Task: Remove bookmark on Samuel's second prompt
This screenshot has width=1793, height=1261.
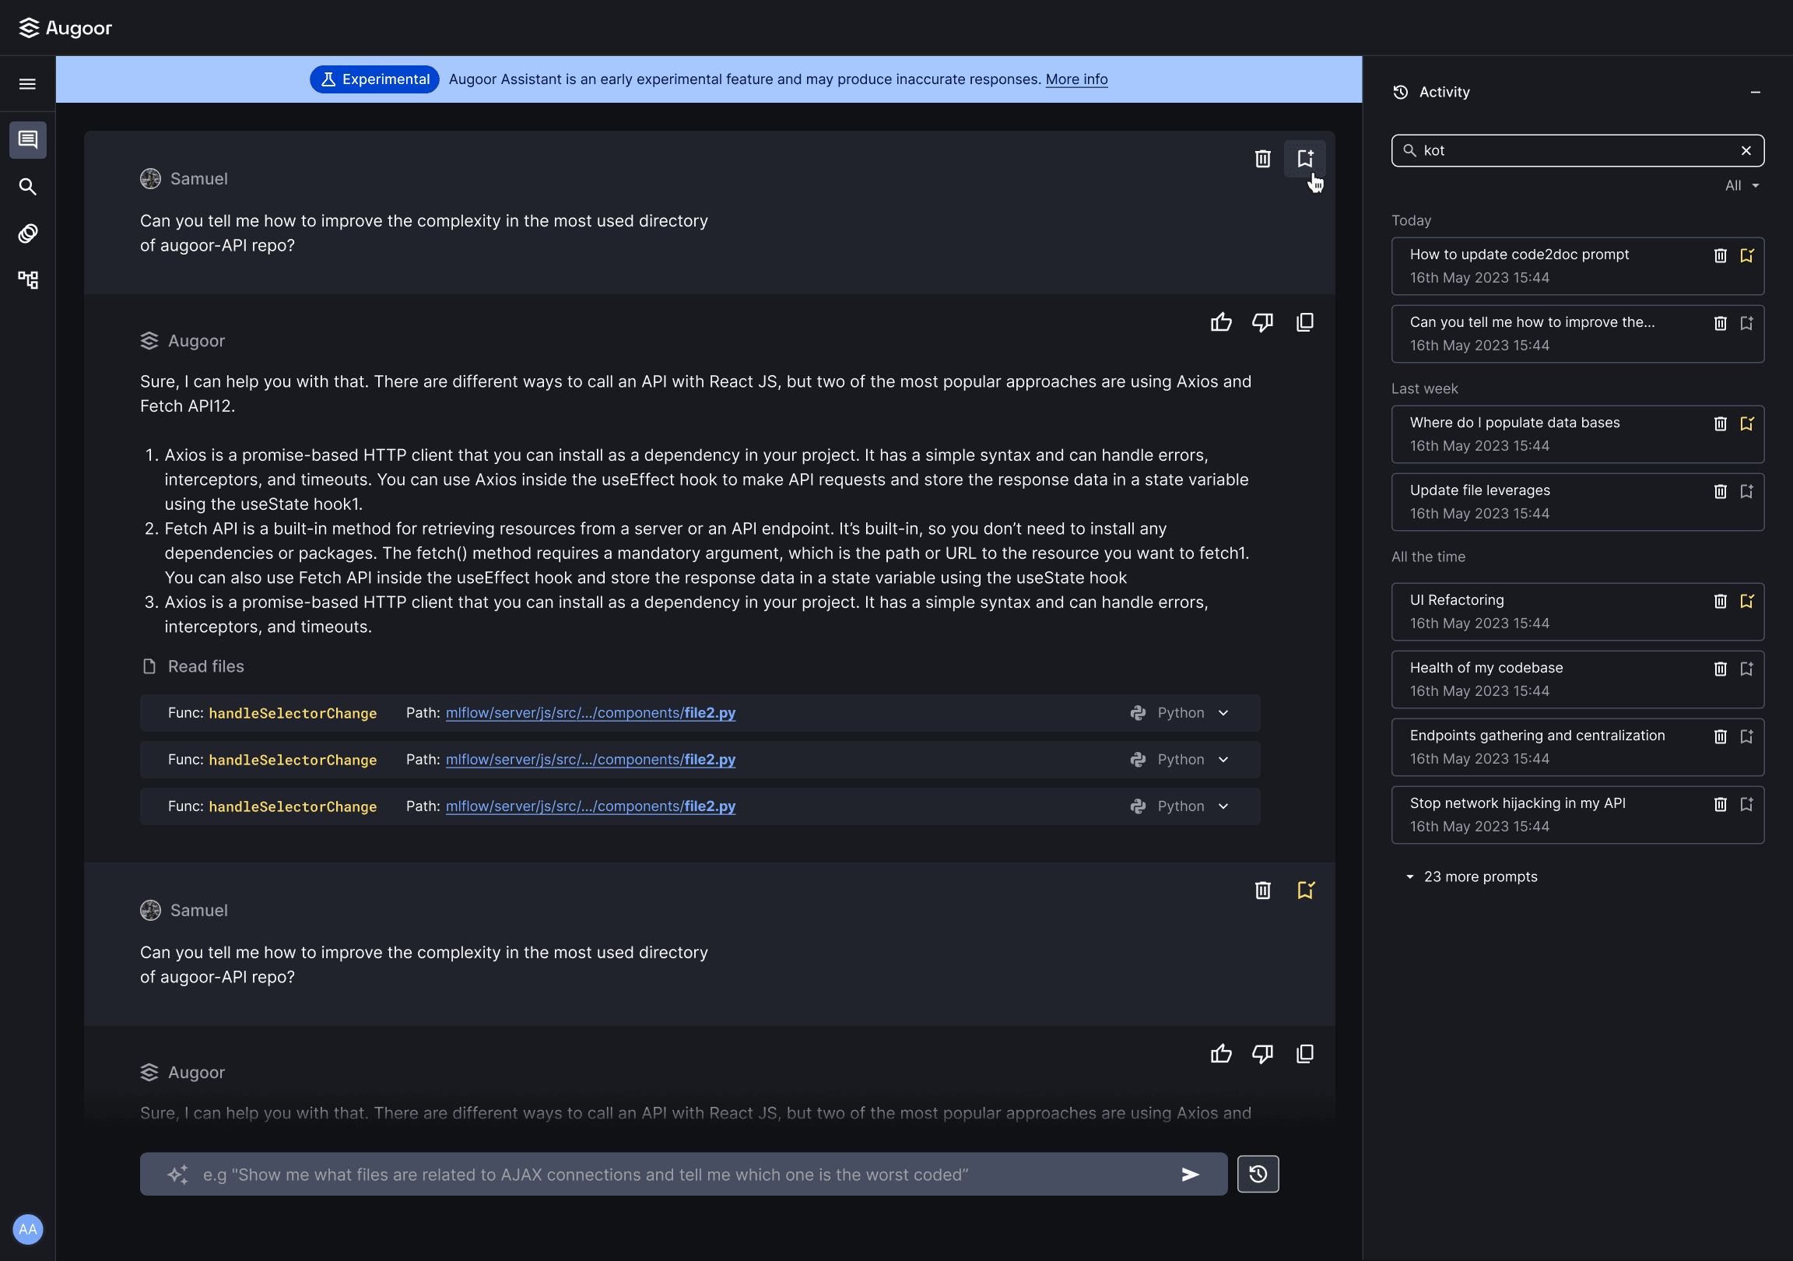Action: point(1305,890)
